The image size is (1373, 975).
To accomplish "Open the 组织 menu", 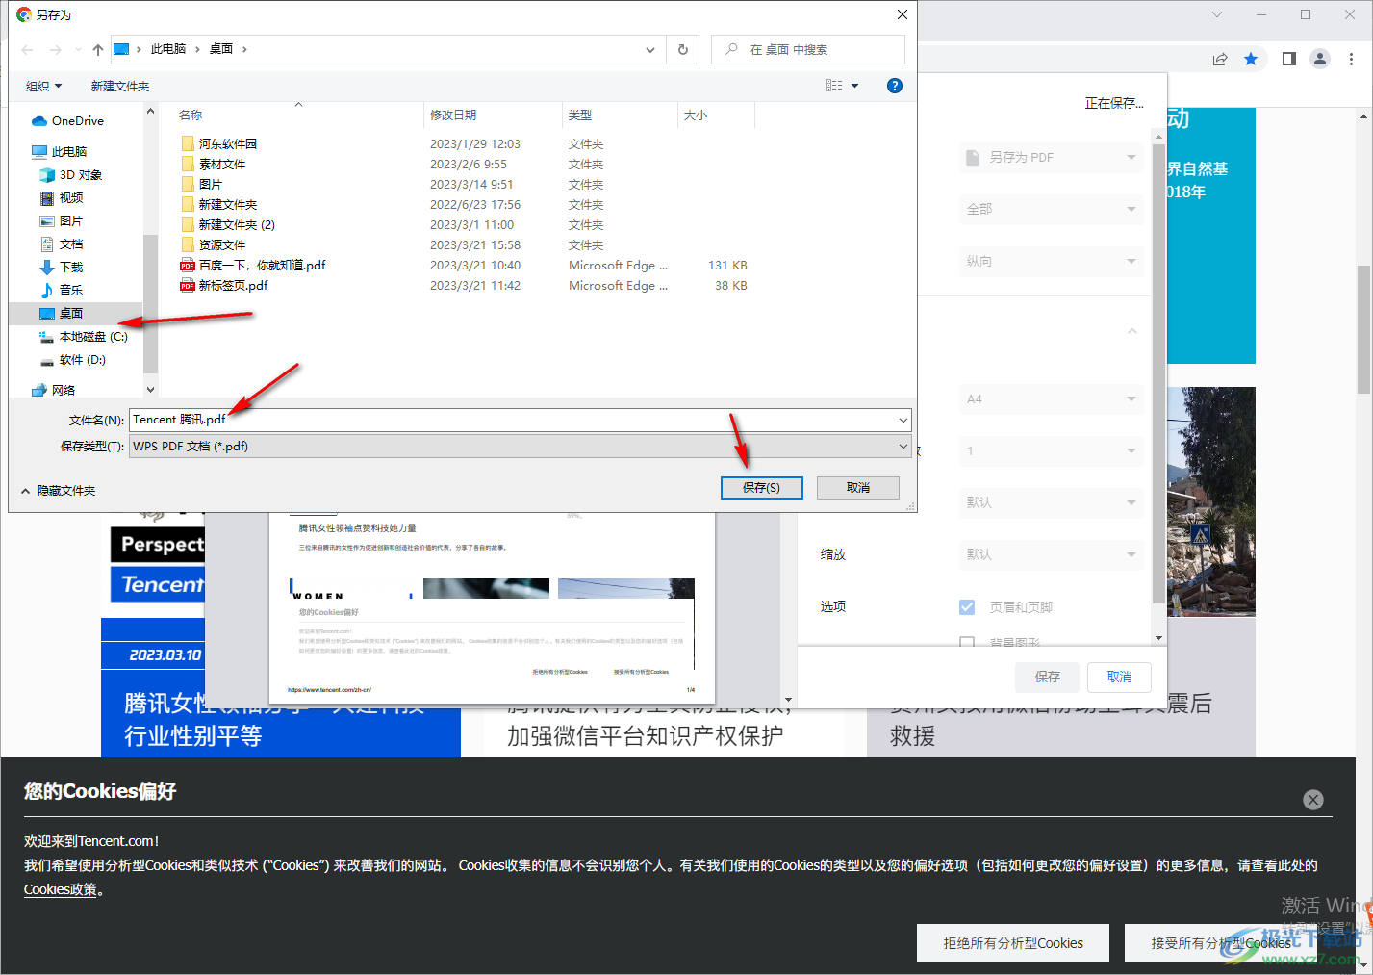I will [43, 86].
